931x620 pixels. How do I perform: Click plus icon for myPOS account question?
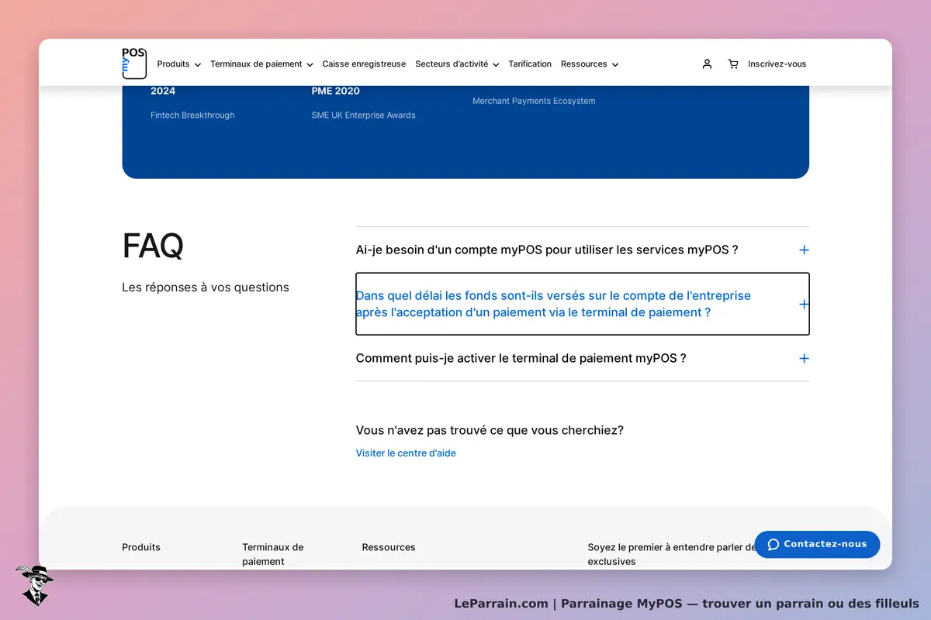point(804,250)
